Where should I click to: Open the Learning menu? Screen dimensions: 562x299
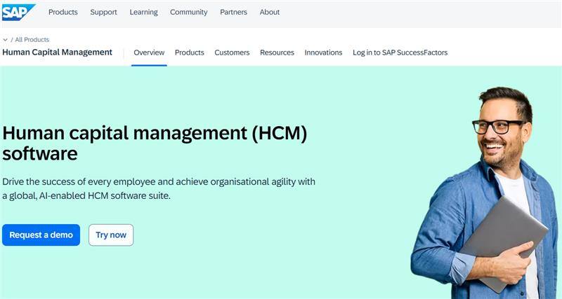coord(144,12)
